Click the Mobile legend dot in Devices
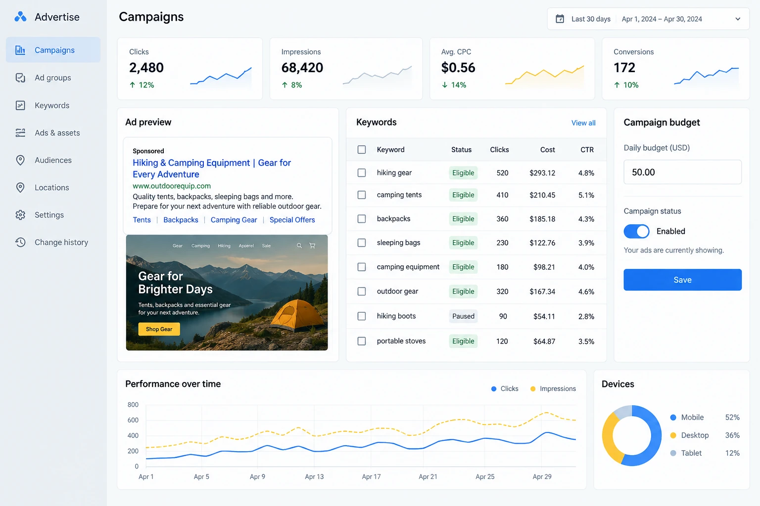Screen dimensions: 760x506 click(x=673, y=418)
